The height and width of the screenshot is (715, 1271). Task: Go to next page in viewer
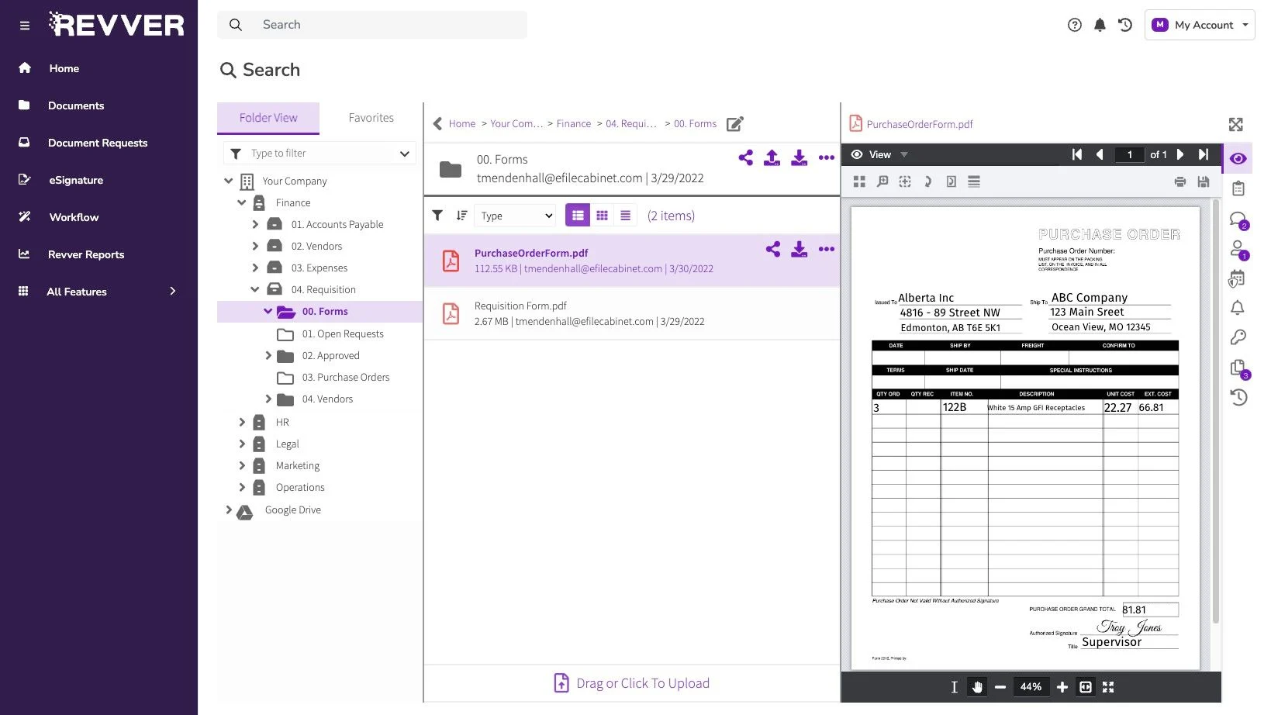(1180, 154)
